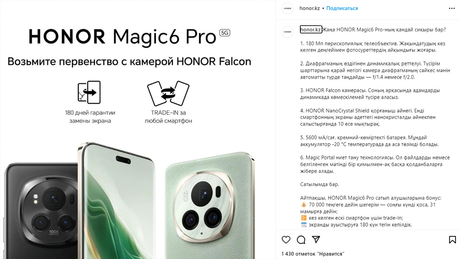Image resolution: width=461 pixels, height=259 pixels.
Task: Save the post with the bookmark icon
Action: 452,239
